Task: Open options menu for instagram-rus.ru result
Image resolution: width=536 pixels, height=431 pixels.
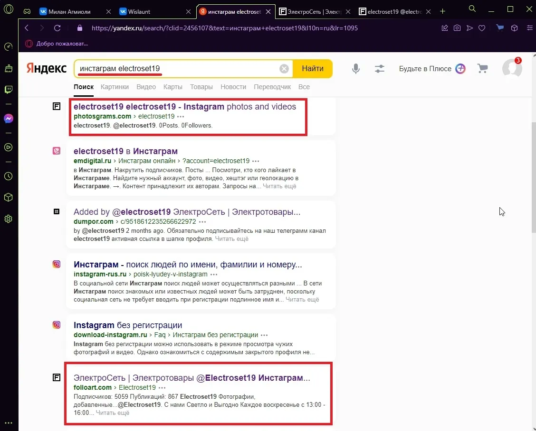Action: click(214, 275)
